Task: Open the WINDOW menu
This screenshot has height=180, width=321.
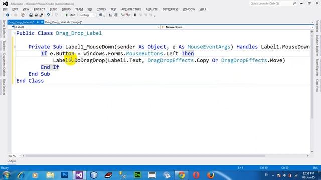Action: click(189, 9)
